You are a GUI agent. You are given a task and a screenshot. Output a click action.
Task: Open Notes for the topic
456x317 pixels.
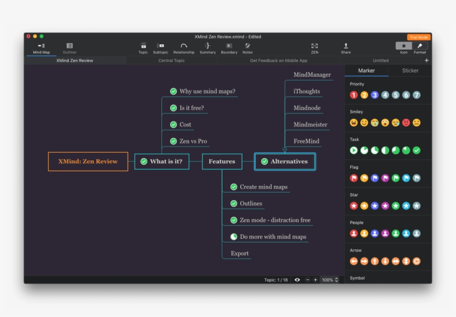click(x=247, y=48)
